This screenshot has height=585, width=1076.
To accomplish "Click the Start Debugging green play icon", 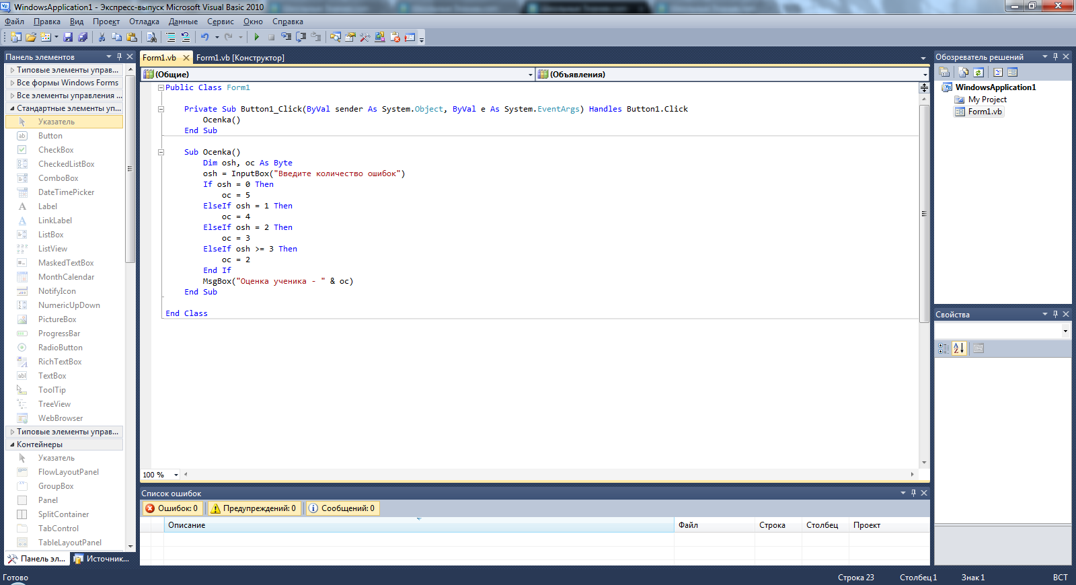I will pyautogui.click(x=256, y=38).
